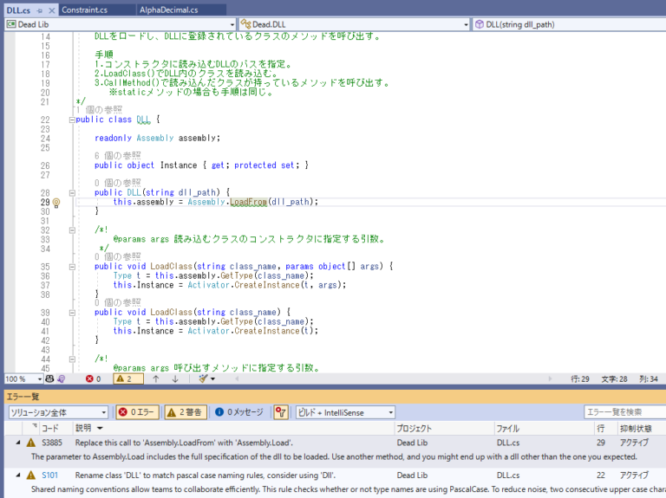The width and height of the screenshot is (666, 498).
Task: Click the code cleanup broom icon
Action: tap(204, 378)
